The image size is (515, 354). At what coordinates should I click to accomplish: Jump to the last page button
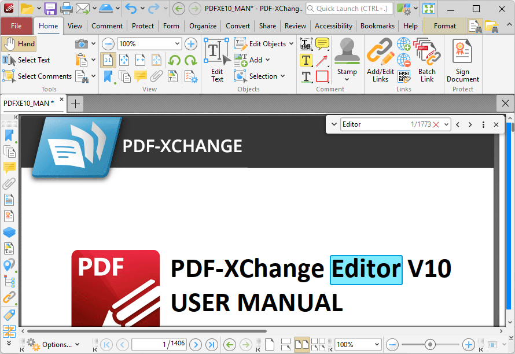(211, 345)
